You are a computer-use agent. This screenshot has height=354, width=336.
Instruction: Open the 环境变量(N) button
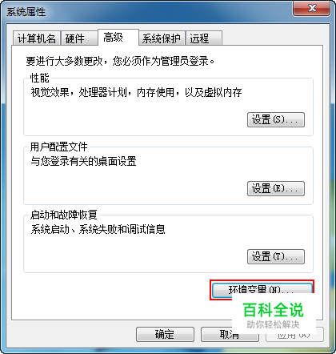pos(262,289)
